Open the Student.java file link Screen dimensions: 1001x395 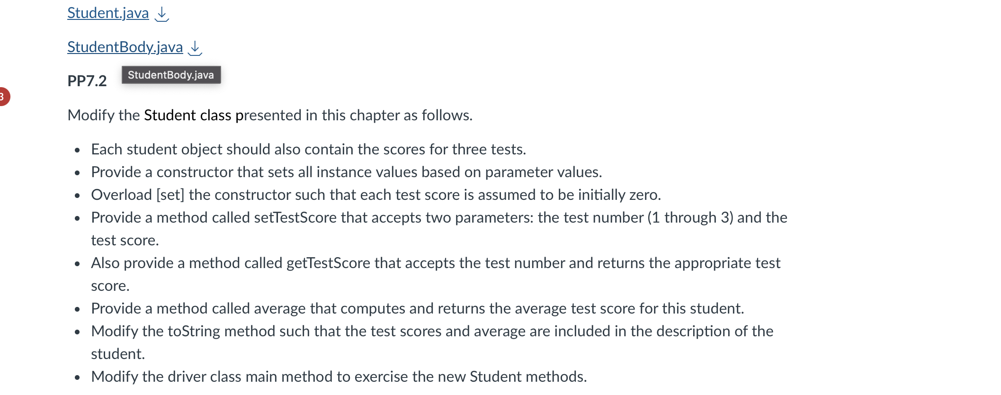click(x=107, y=13)
